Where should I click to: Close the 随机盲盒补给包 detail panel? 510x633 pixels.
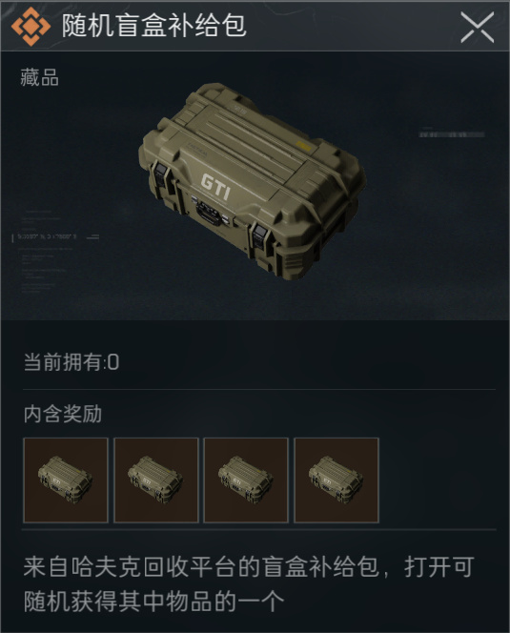click(478, 27)
